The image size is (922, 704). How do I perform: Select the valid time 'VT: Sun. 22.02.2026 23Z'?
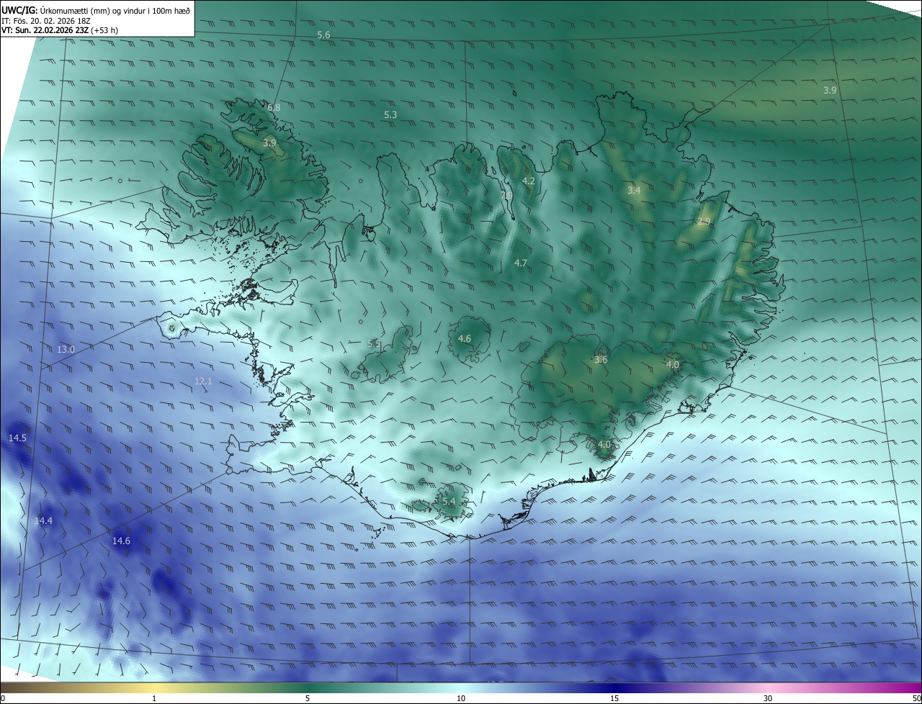[45, 30]
